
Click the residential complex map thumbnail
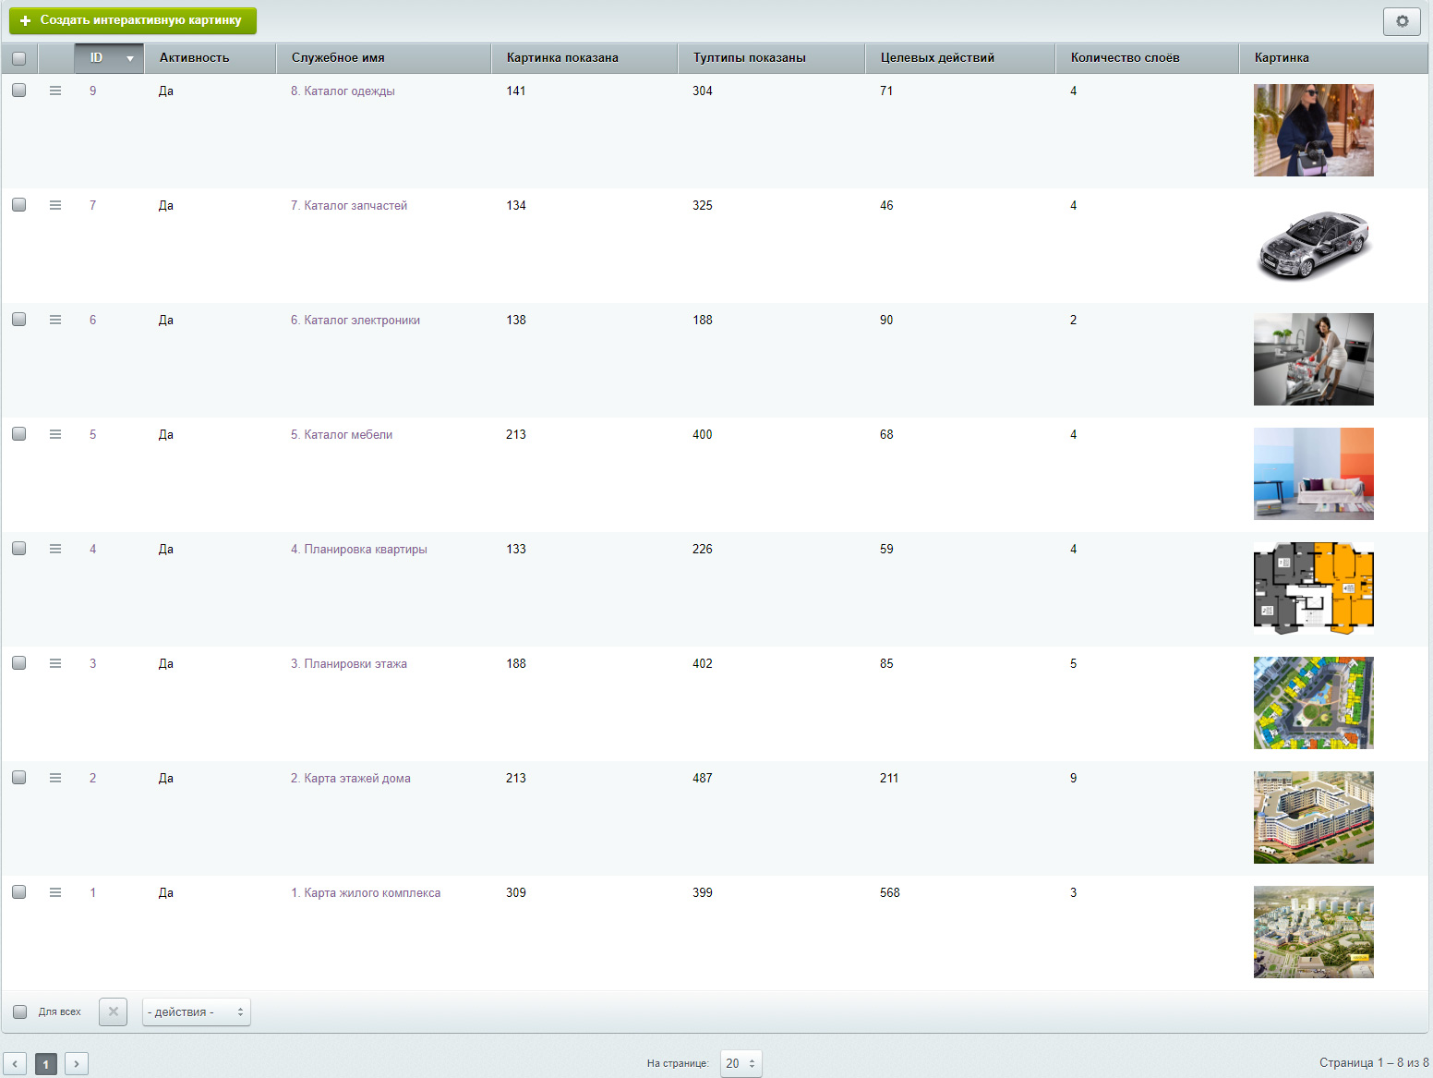tap(1314, 932)
